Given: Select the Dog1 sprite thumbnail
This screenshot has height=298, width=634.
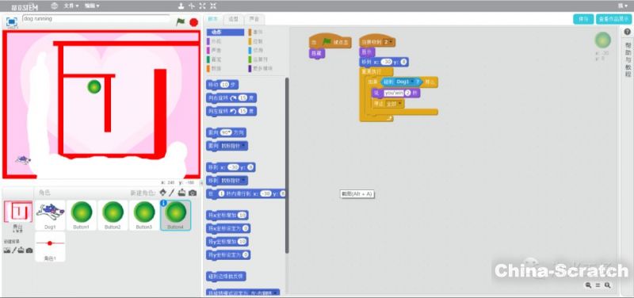Looking at the screenshot, I should tap(50, 215).
